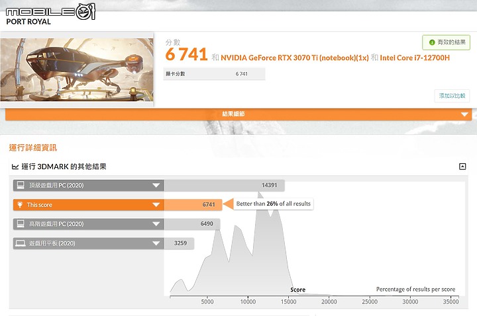Click the desktop PC icon in 高階遊戲用 PC row
The width and height of the screenshot is (477, 316).
tap(21, 223)
